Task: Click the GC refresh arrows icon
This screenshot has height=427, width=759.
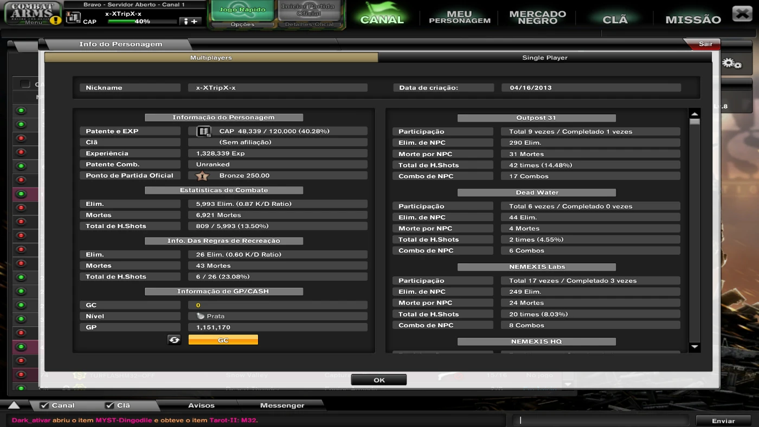Action: pos(174,340)
